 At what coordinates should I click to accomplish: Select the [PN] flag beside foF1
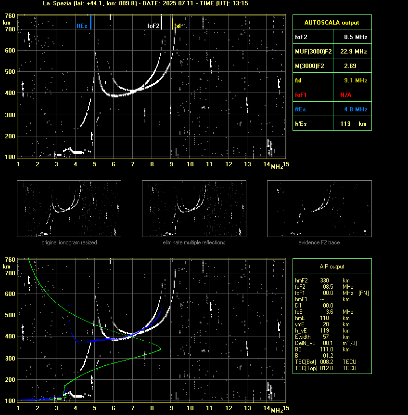coord(364,293)
